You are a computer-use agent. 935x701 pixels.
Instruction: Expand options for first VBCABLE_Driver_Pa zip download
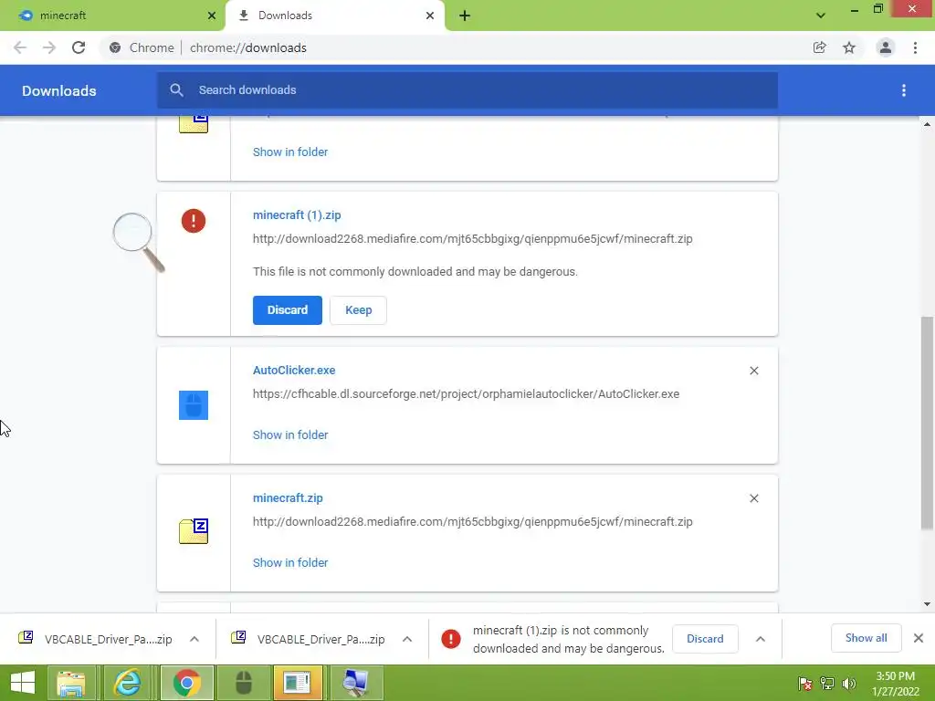[194, 639]
